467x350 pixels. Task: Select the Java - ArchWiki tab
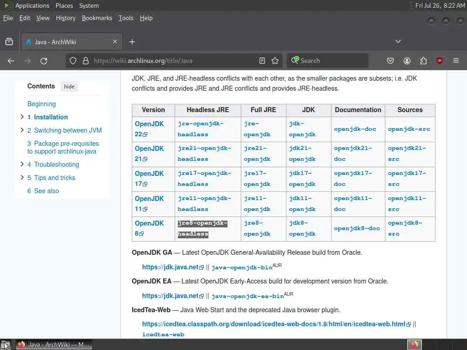(x=72, y=41)
